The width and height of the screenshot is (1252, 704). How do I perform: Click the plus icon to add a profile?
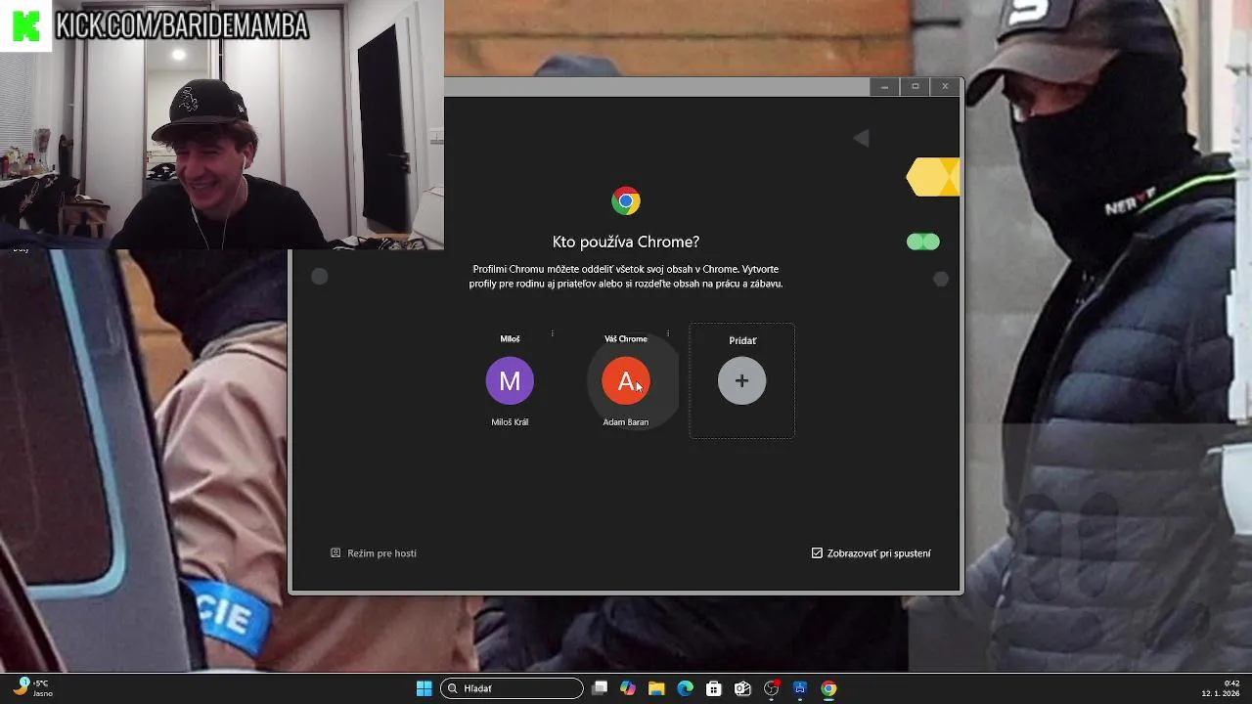tap(741, 380)
